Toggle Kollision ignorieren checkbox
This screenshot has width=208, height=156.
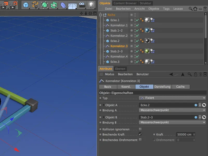140,129
